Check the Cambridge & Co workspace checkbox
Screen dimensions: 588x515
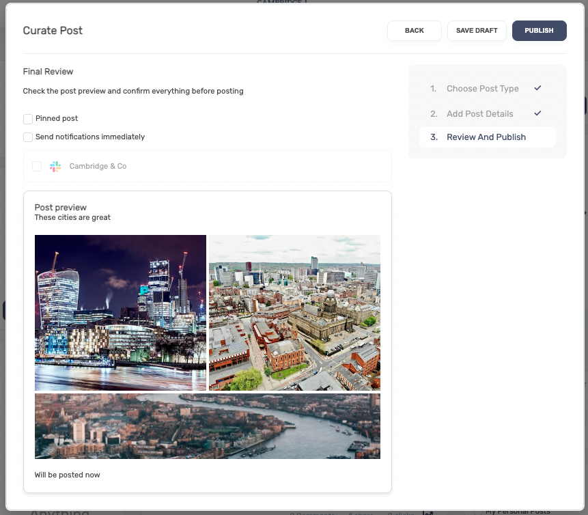tap(37, 166)
